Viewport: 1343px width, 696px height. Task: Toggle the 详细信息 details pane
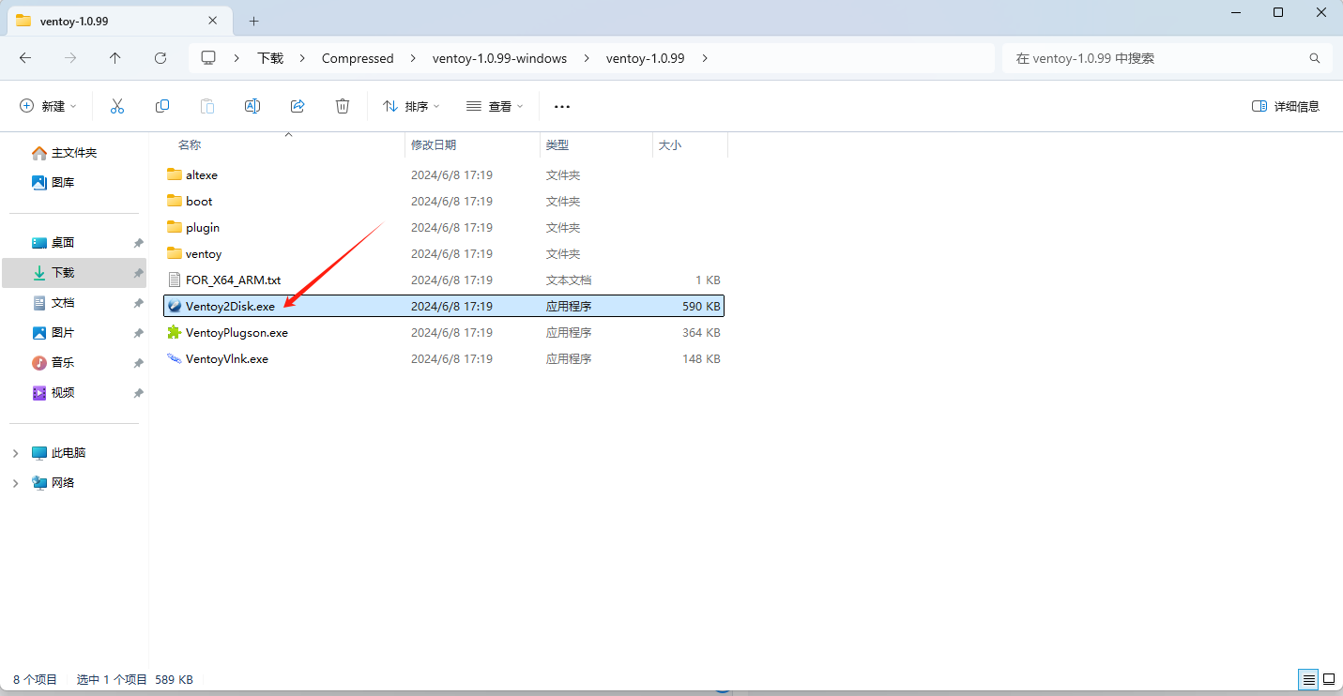[1286, 106]
